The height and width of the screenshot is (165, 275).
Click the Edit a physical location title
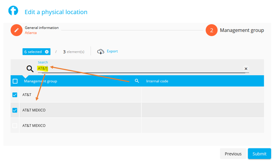point(56,12)
